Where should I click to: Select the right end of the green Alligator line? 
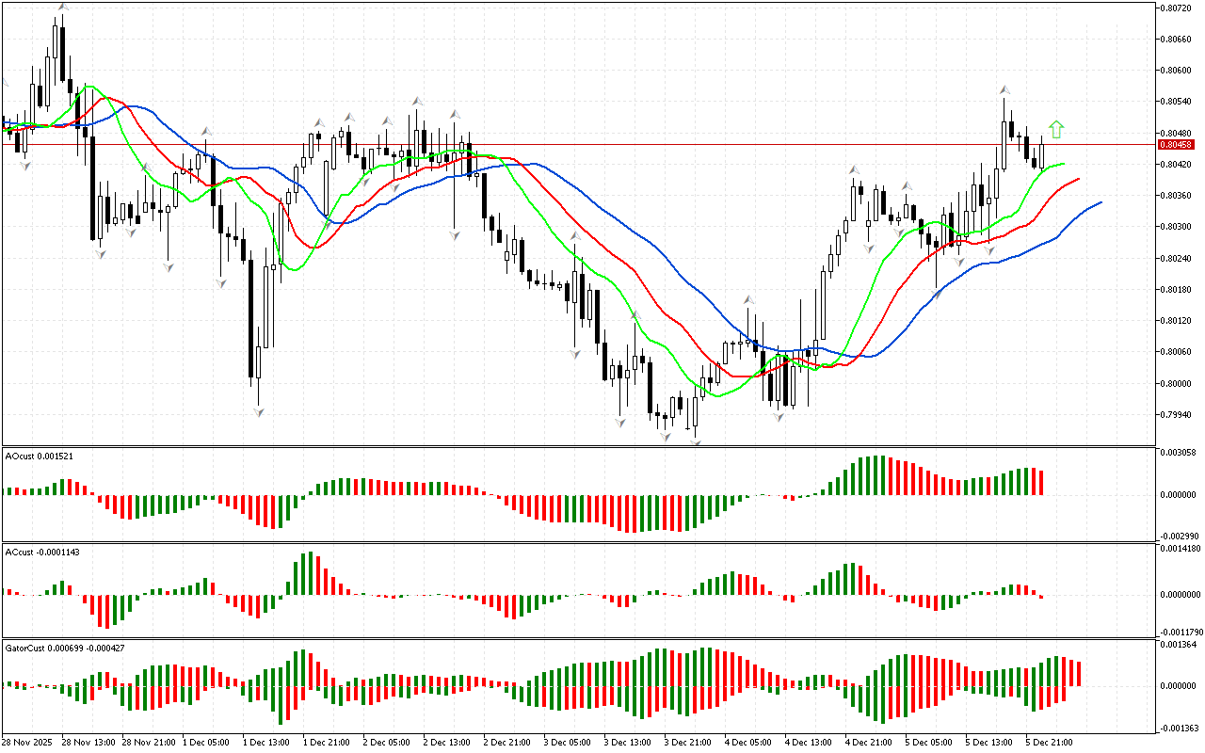point(1064,164)
